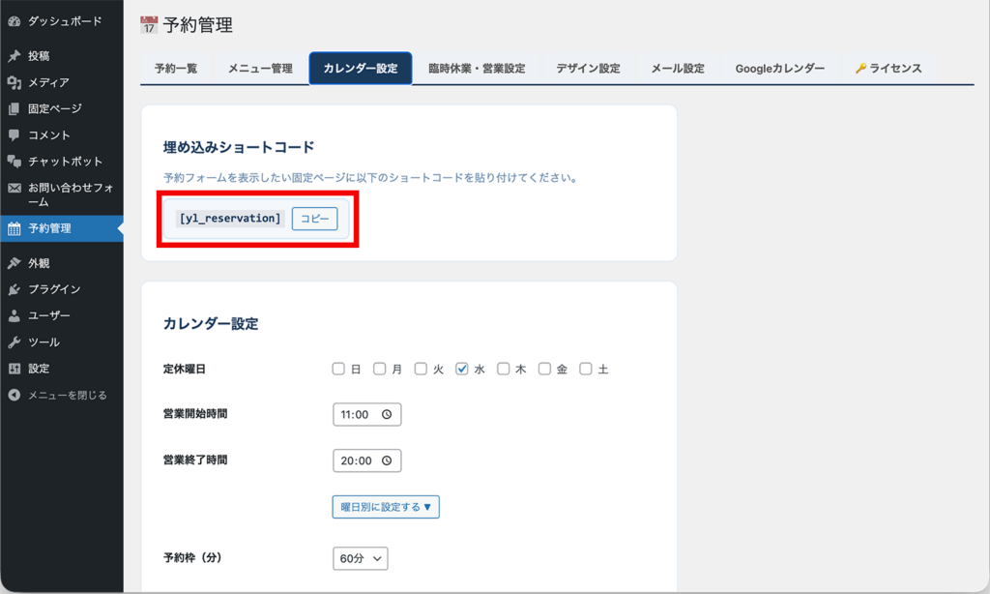Copy the shortcode with コピー button
The width and height of the screenshot is (990, 594).
click(314, 218)
